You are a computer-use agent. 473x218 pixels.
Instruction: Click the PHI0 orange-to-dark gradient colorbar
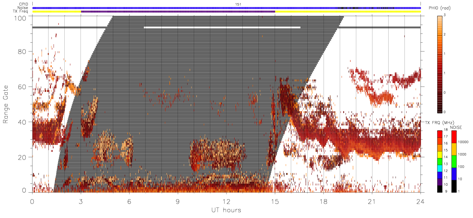[440, 64]
